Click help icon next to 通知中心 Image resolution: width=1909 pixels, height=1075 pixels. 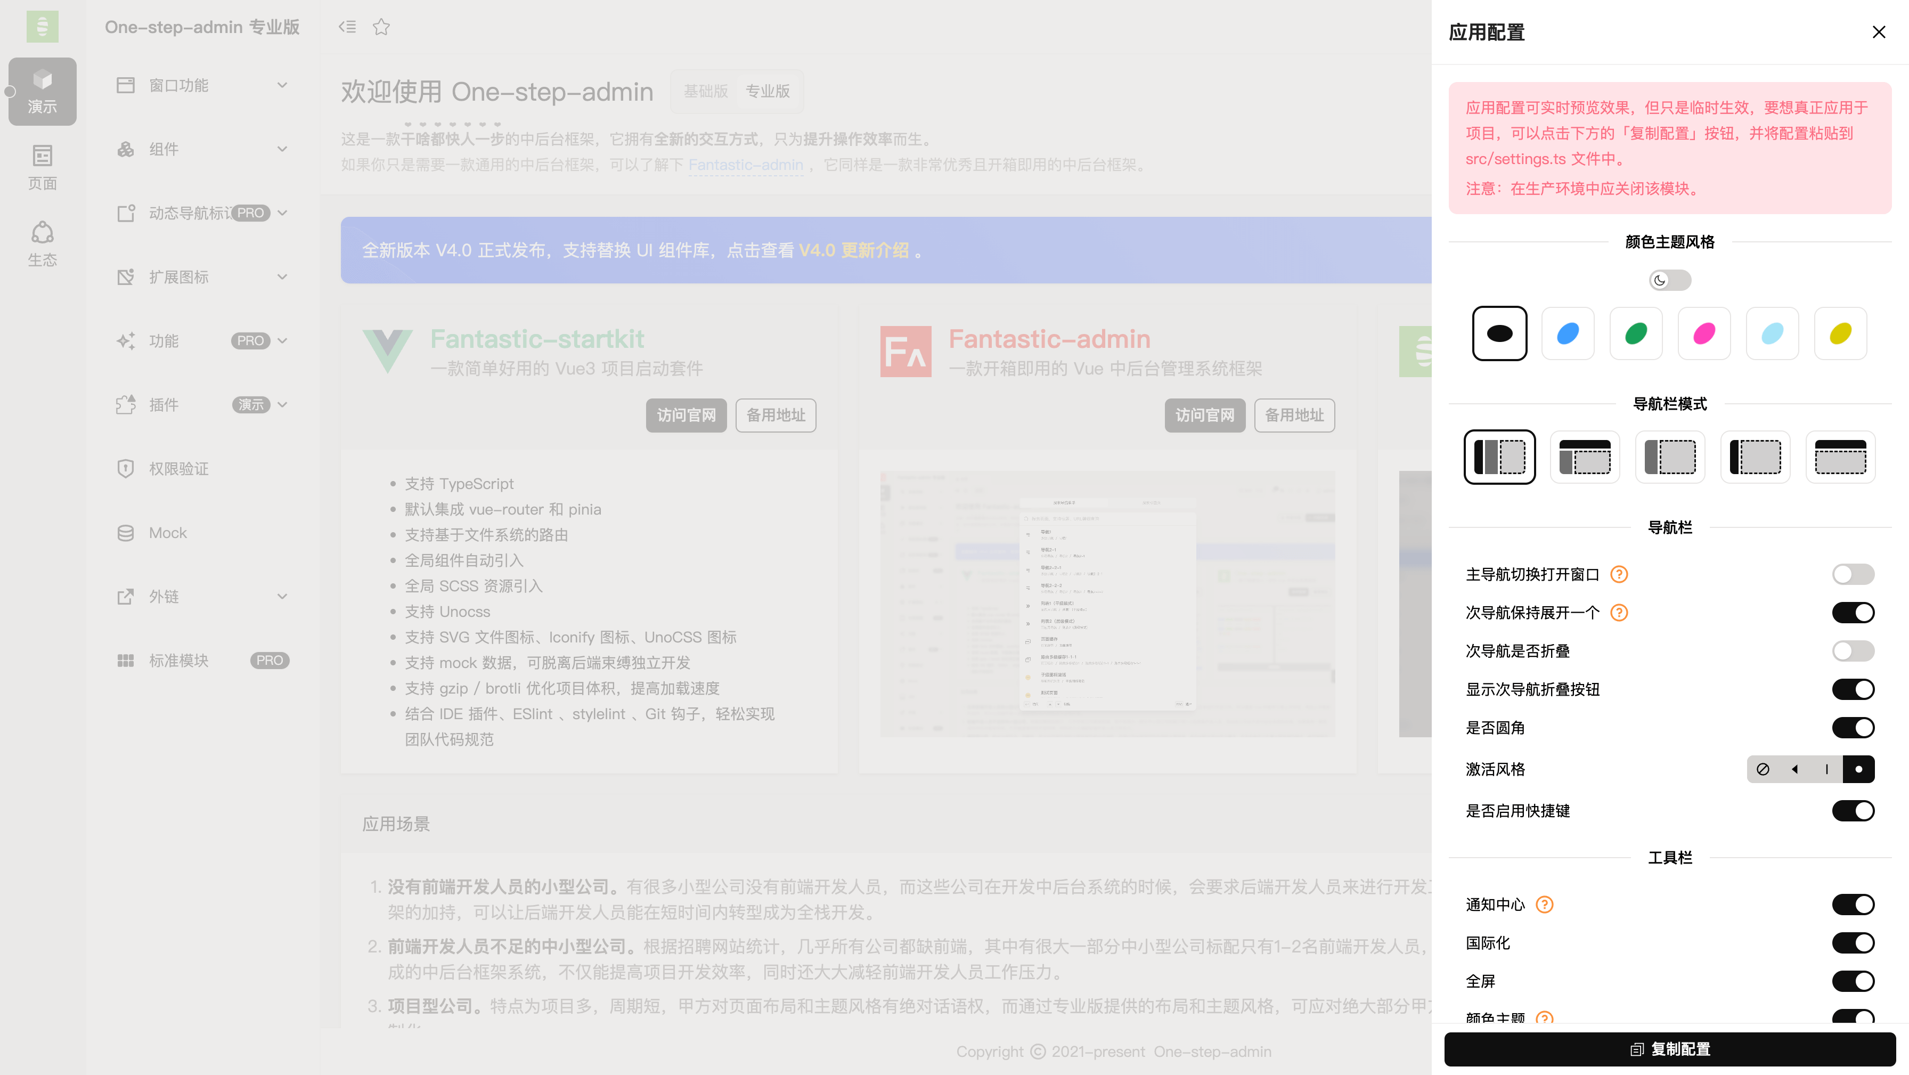[1544, 905]
